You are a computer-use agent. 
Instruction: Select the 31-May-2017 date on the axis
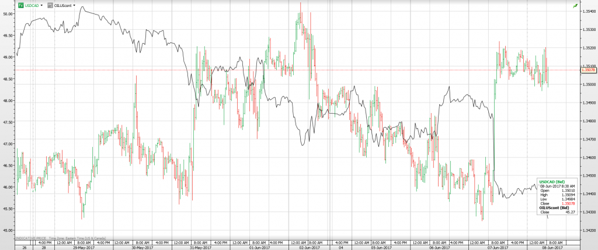[x=200, y=247]
